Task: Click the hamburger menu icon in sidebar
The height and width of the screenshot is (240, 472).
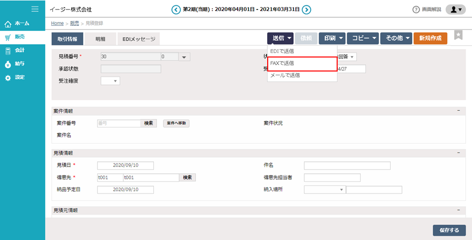Action: [x=35, y=9]
